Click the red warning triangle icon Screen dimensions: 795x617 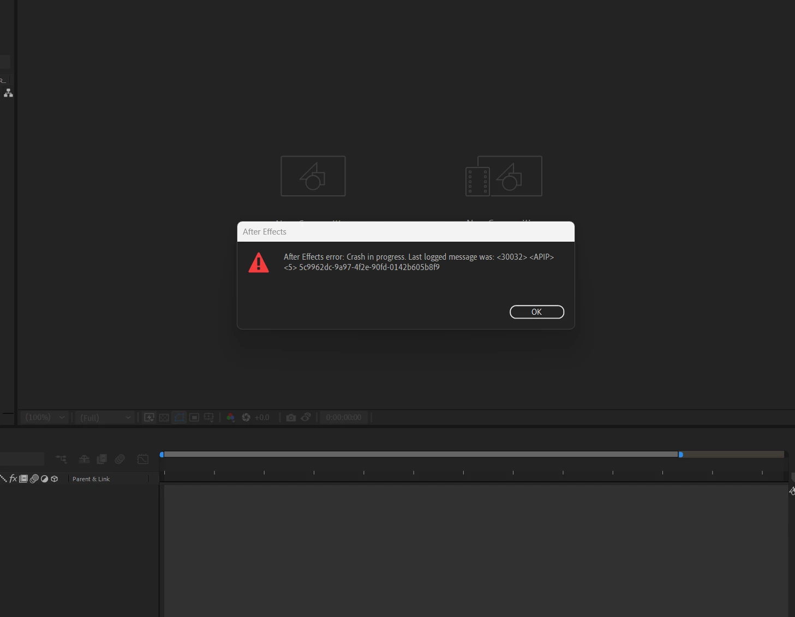pos(259,262)
